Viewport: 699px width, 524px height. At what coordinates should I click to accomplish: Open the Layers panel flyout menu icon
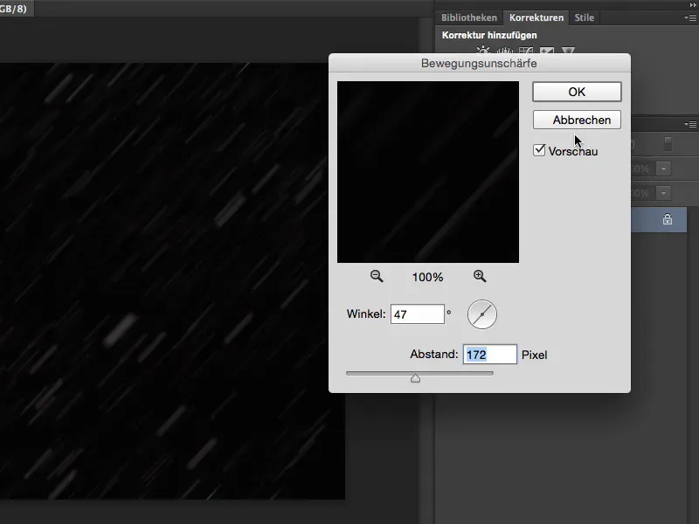point(690,124)
